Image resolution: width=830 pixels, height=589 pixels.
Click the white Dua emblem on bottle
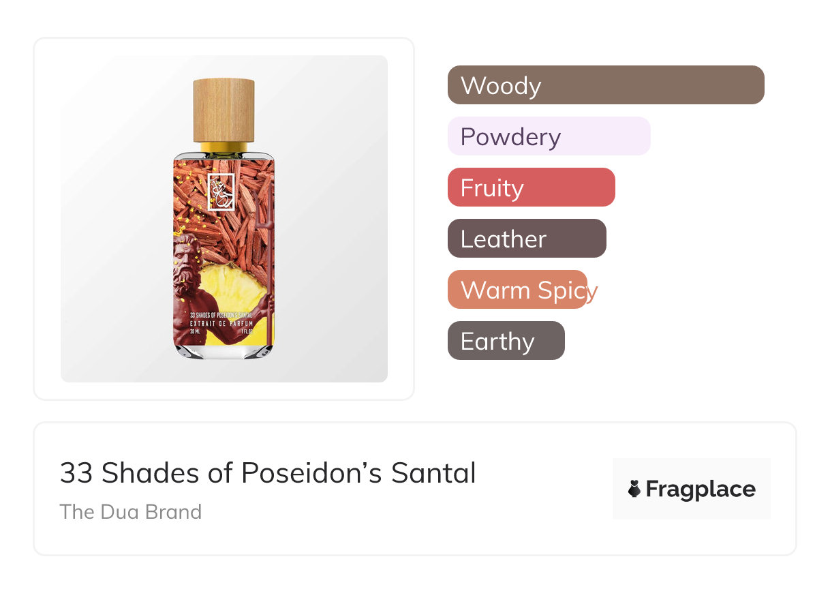[221, 192]
